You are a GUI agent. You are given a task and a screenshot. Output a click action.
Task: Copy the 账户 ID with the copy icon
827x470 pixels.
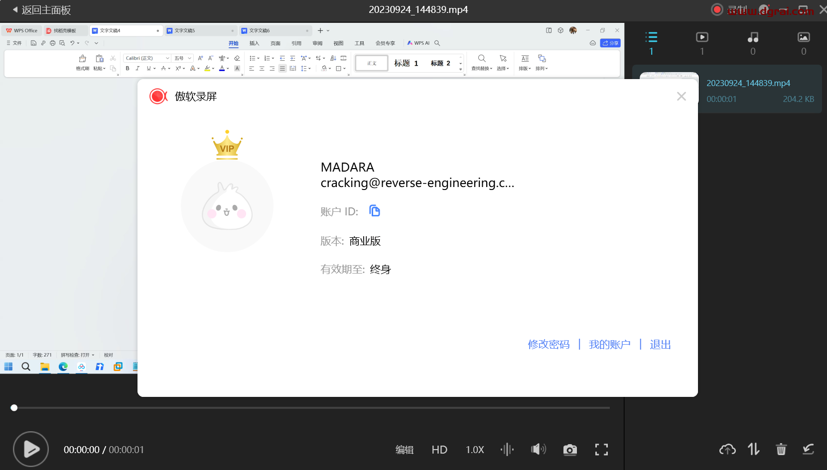(x=375, y=211)
